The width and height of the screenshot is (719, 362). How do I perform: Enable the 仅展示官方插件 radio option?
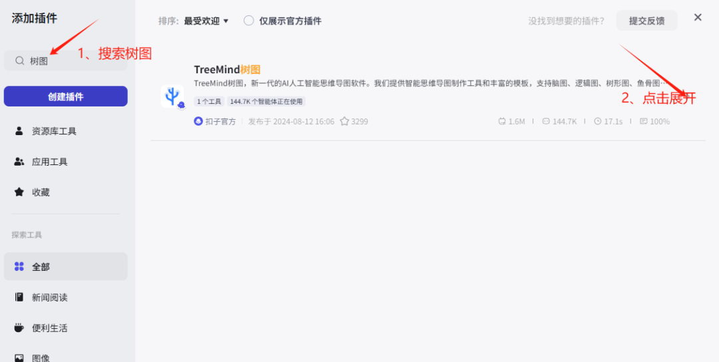coord(248,21)
